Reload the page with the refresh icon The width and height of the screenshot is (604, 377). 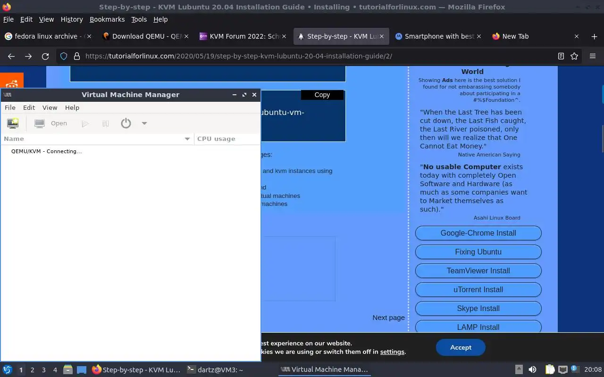click(45, 56)
